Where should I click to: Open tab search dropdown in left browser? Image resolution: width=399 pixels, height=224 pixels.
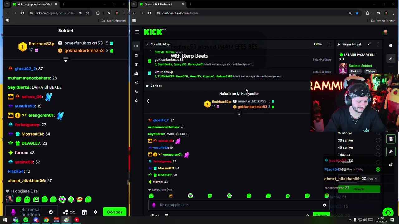(7, 4)
